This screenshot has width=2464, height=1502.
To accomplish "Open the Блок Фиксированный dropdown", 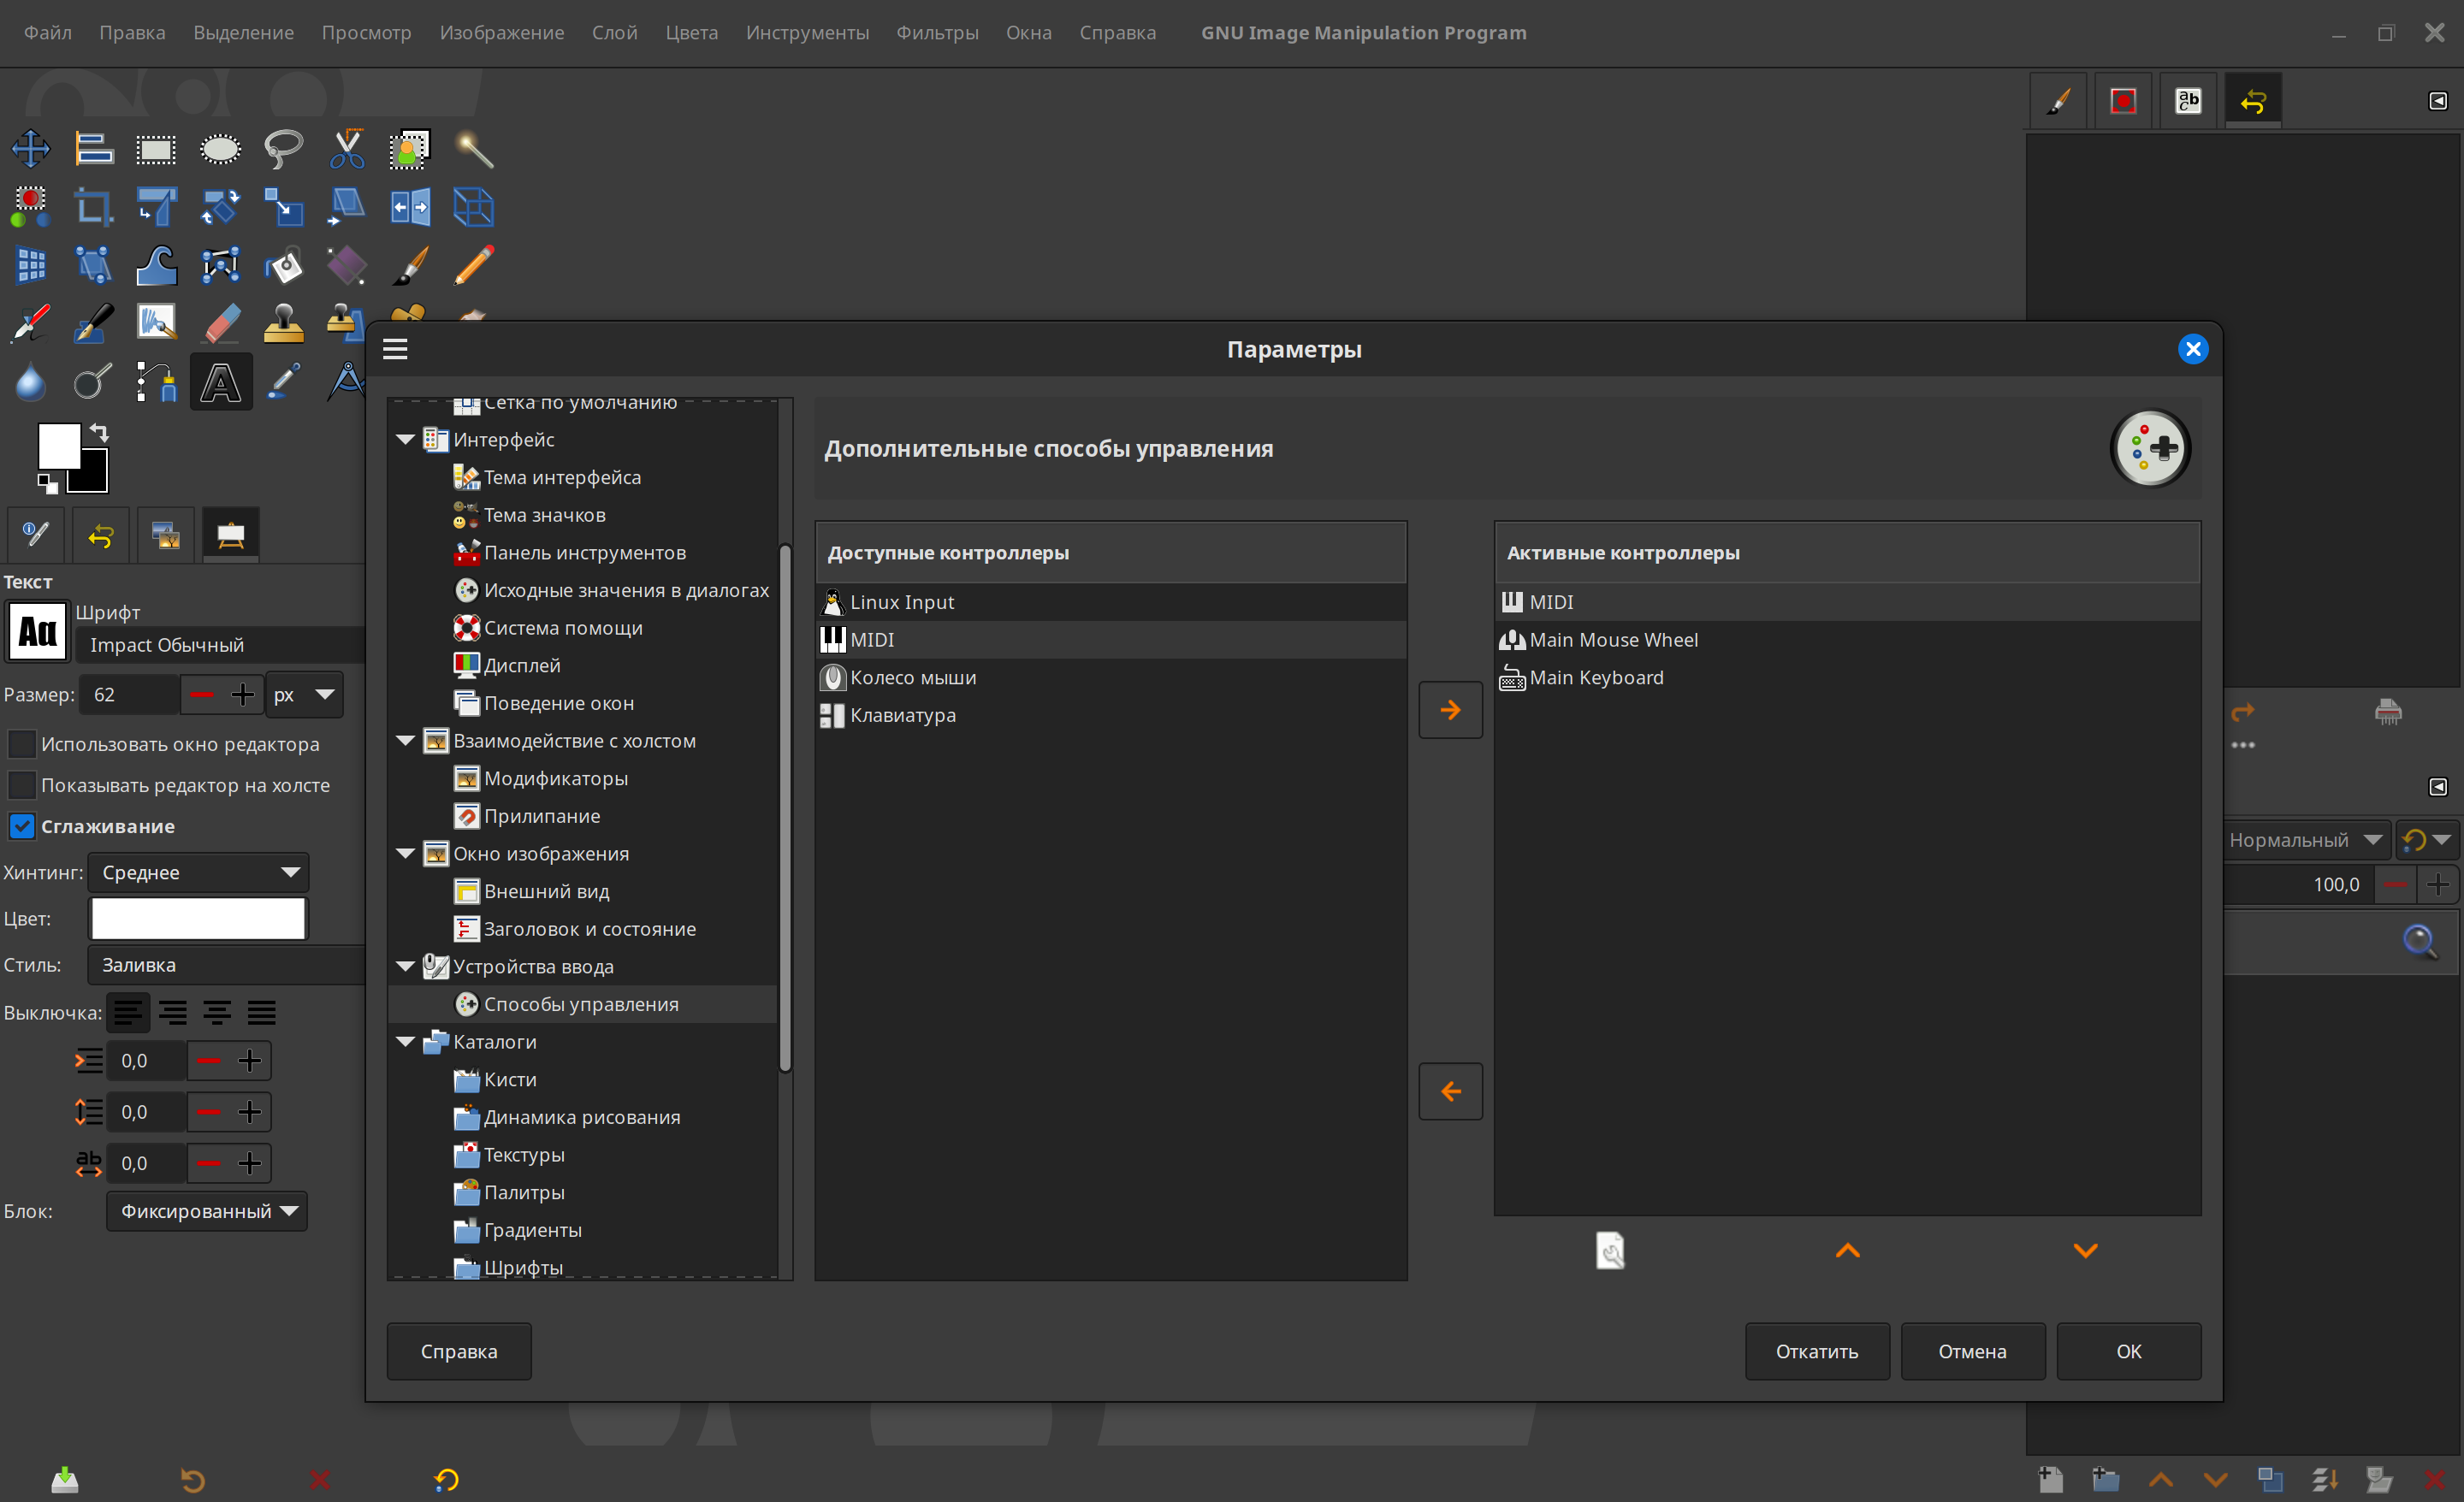I will click(207, 1211).
